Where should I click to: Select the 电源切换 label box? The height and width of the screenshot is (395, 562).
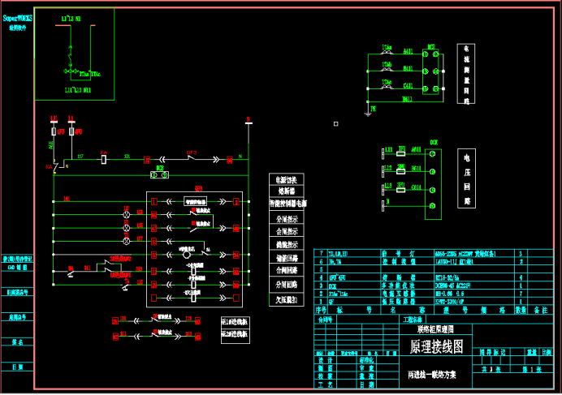tap(286, 180)
